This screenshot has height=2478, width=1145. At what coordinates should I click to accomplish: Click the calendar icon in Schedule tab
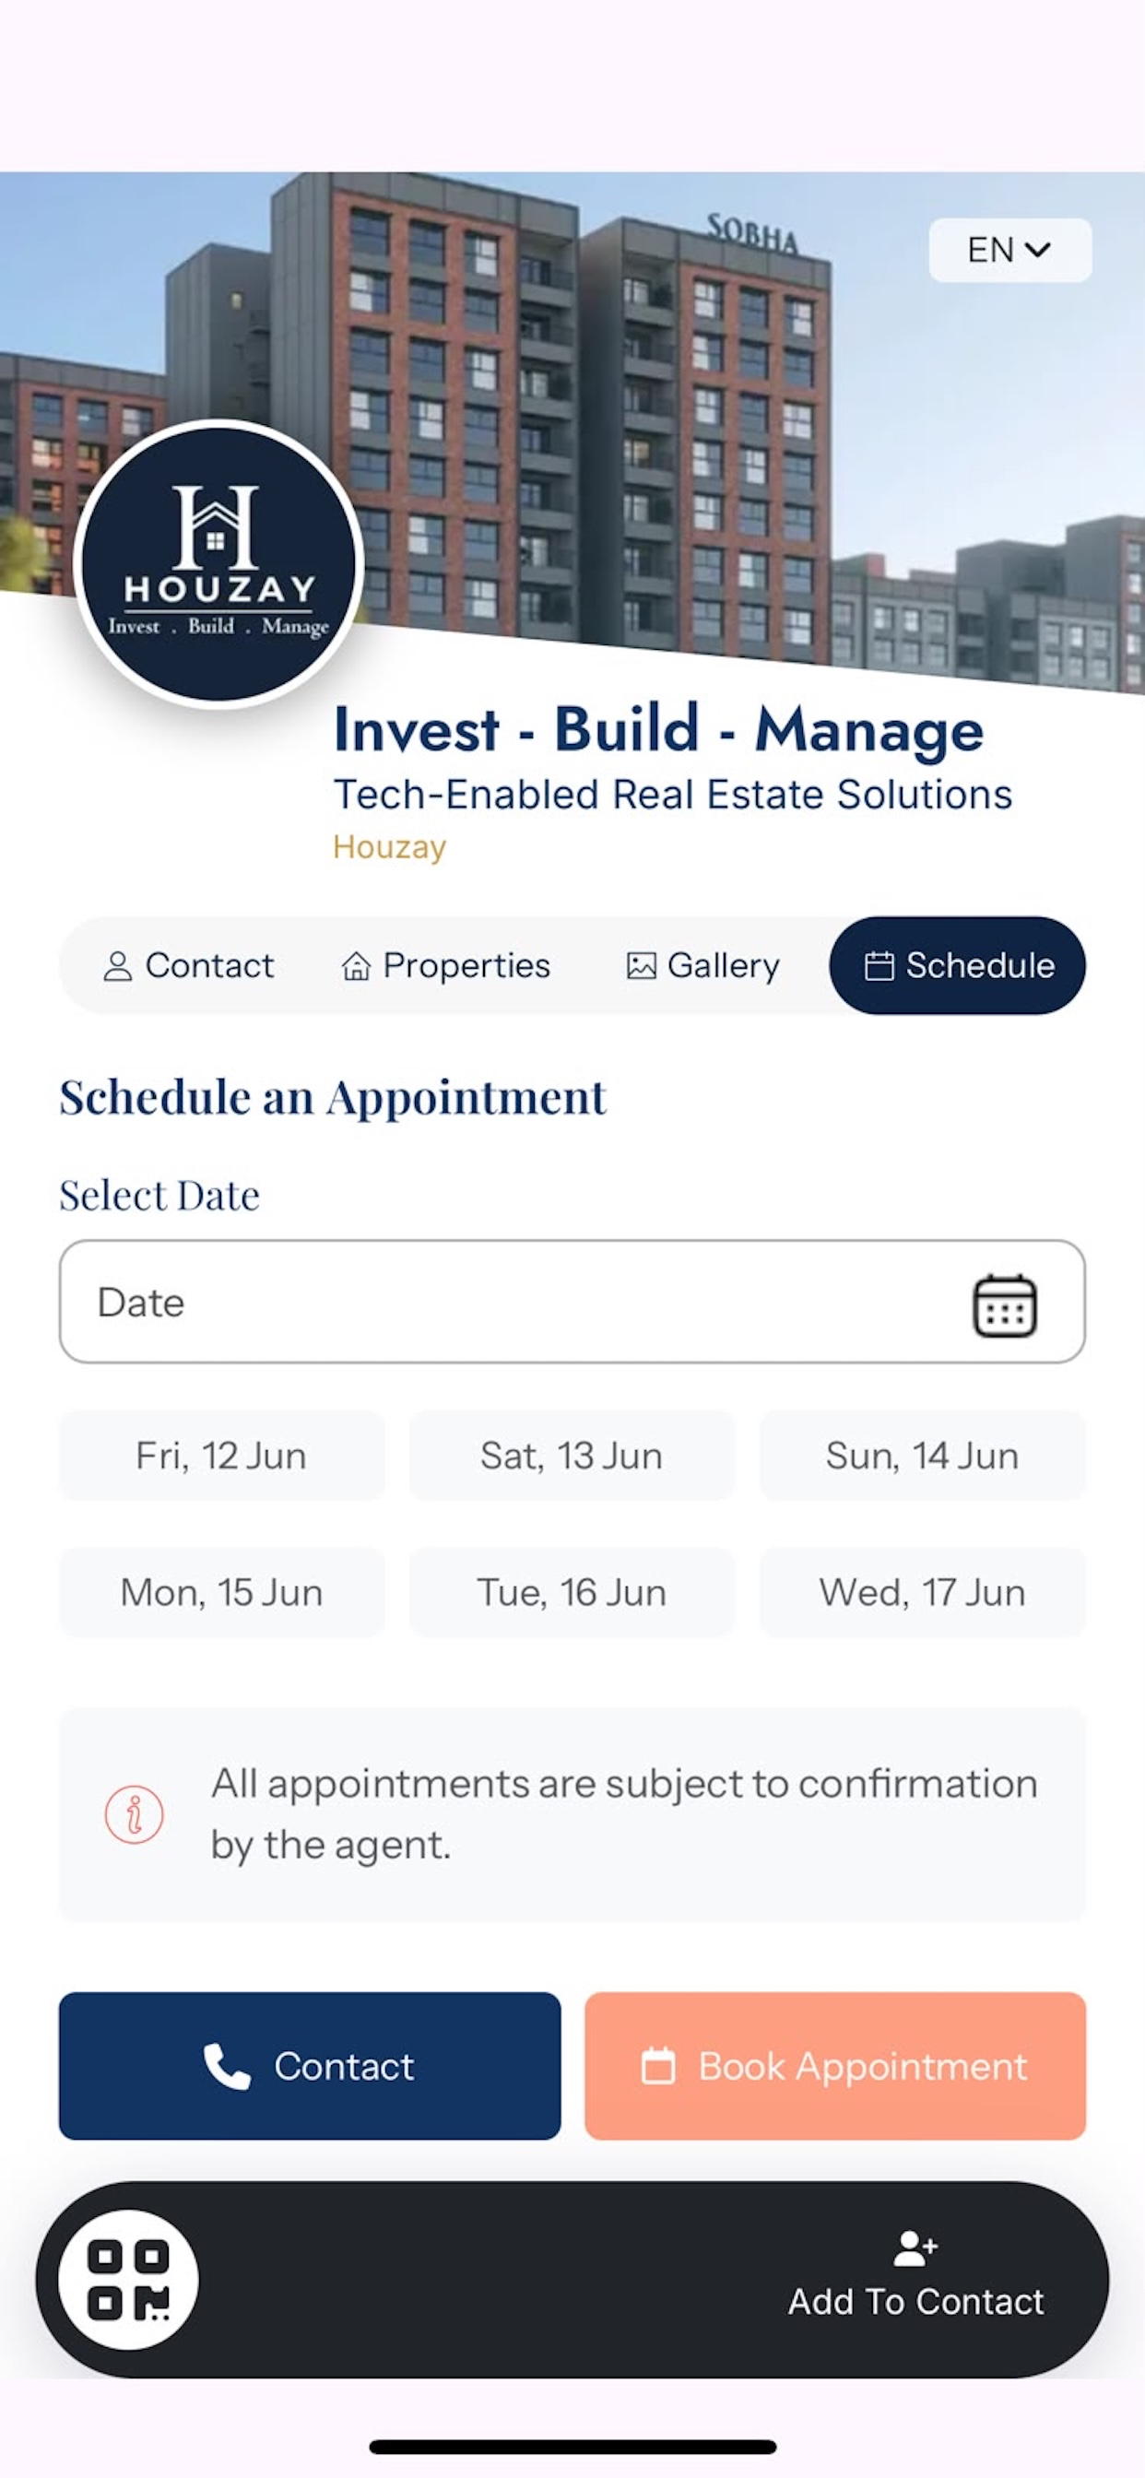pyautogui.click(x=879, y=966)
